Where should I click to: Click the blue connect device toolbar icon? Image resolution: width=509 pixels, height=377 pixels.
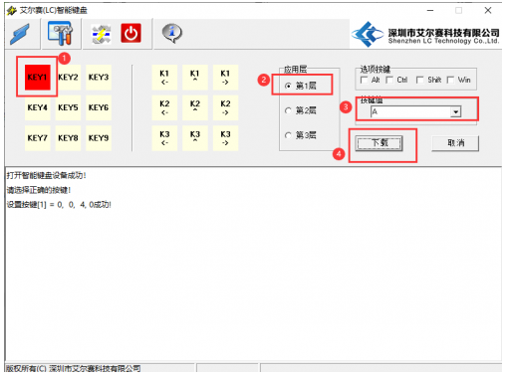[21, 34]
